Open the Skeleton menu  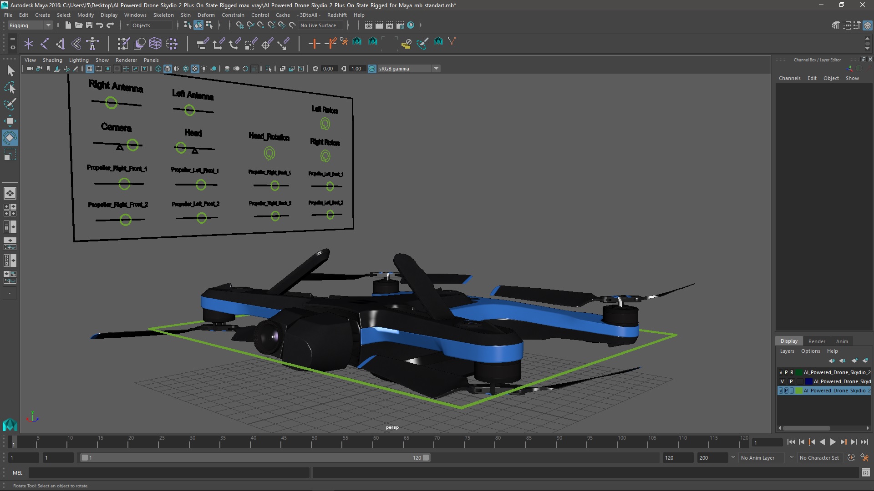[x=163, y=15]
